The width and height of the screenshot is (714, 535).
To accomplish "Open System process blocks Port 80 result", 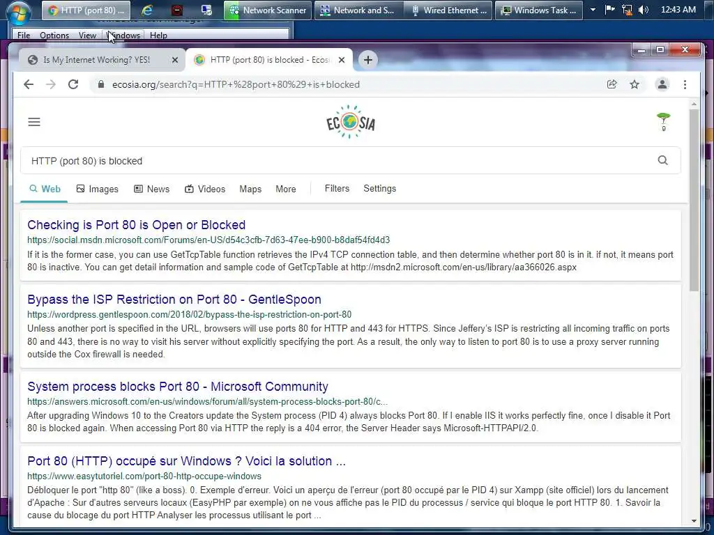I will [x=178, y=386].
